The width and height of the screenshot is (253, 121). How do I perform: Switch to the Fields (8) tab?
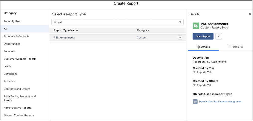click(x=235, y=47)
